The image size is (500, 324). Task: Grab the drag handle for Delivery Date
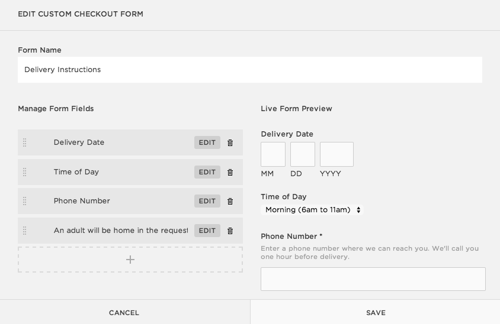click(x=24, y=142)
